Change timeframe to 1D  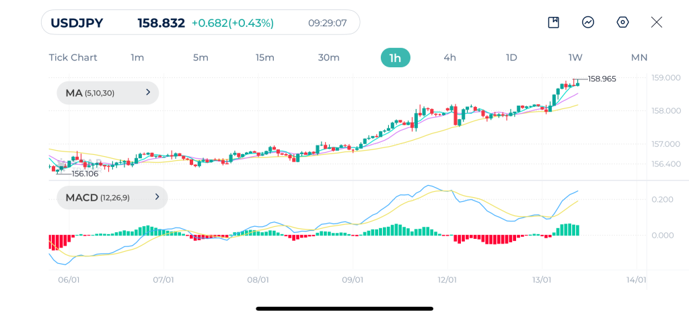pyautogui.click(x=511, y=58)
